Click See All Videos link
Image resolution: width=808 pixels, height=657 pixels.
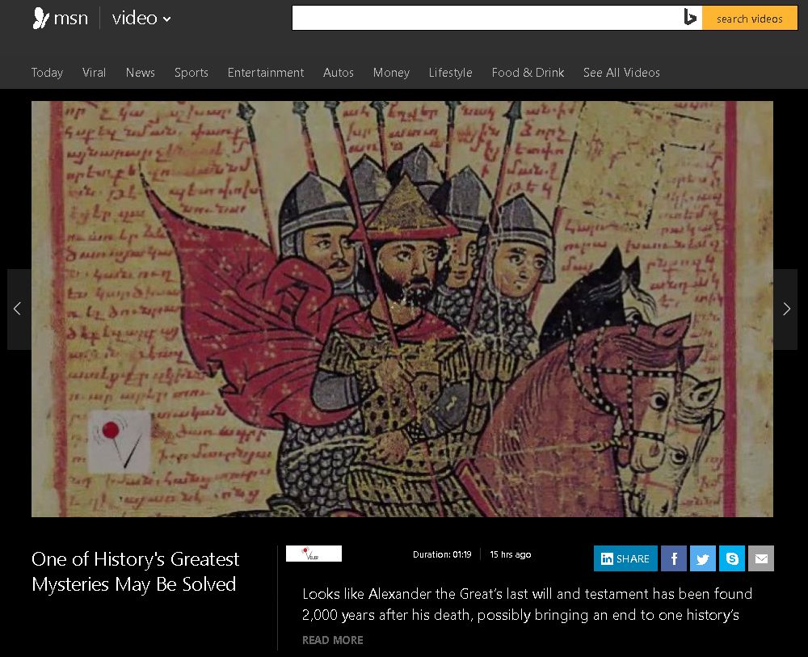tap(621, 73)
